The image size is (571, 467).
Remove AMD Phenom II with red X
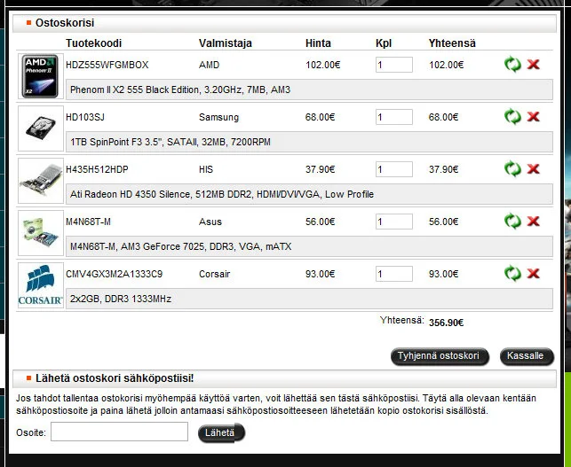click(534, 65)
